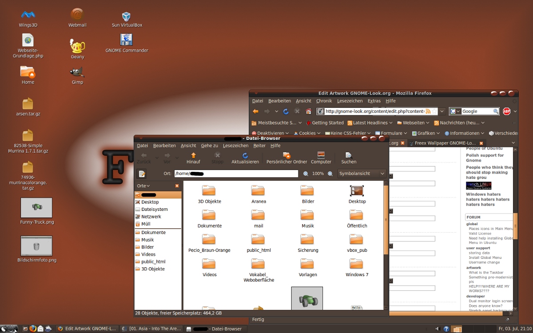Image resolution: width=533 pixels, height=333 pixels.
Task: Open the Sicherung folder
Action: click(x=307, y=240)
